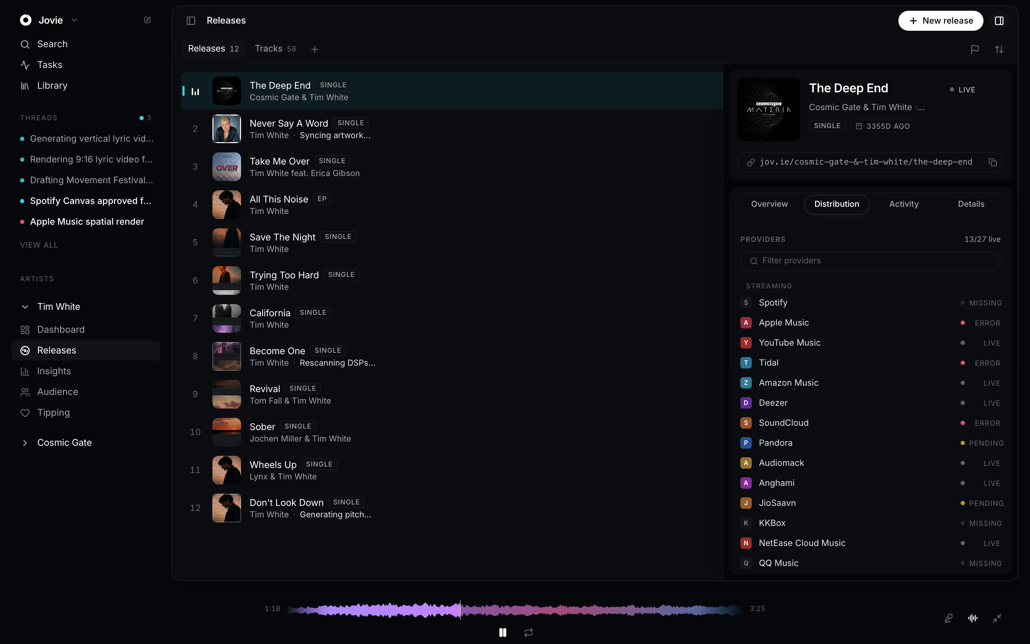Click the now-playing bars icon on The Deep End

click(x=195, y=91)
